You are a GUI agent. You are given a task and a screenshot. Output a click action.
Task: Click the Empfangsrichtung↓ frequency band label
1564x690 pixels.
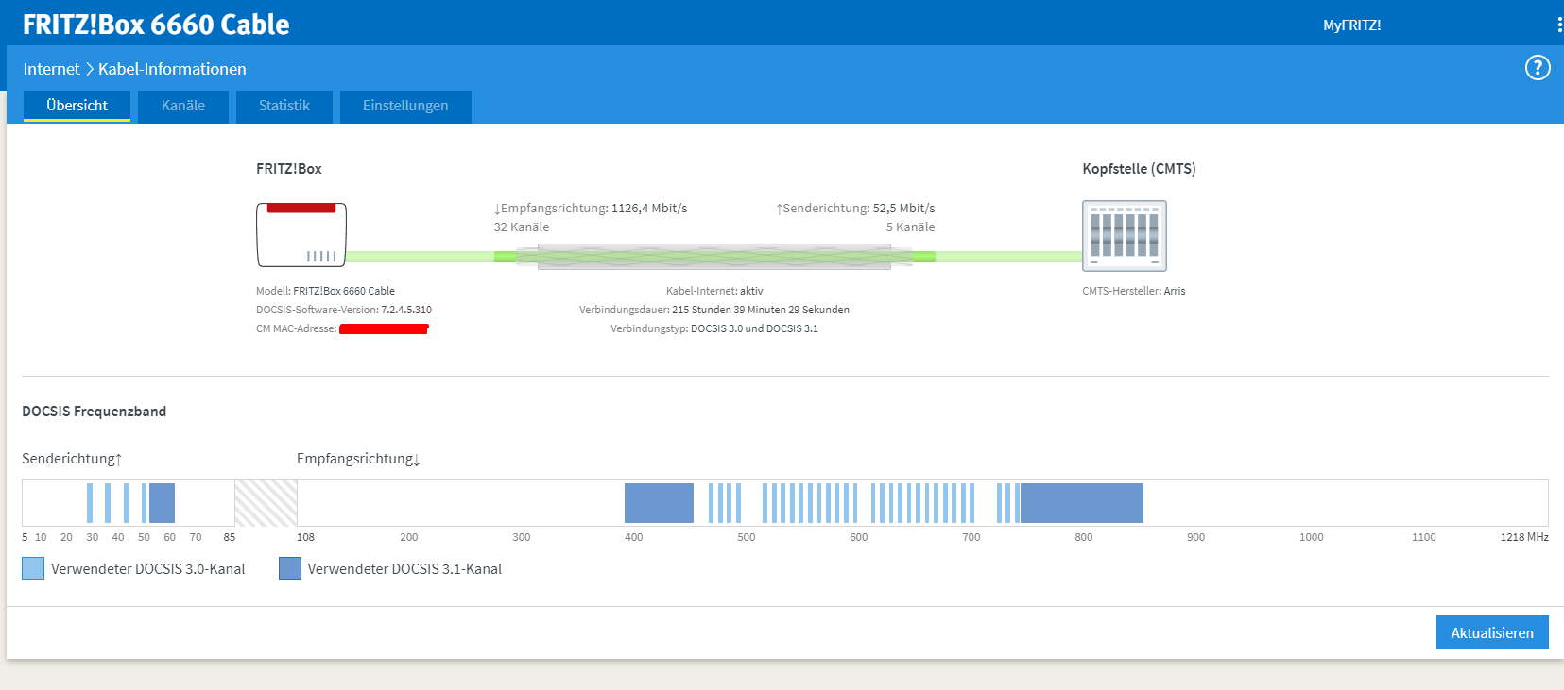tap(358, 459)
